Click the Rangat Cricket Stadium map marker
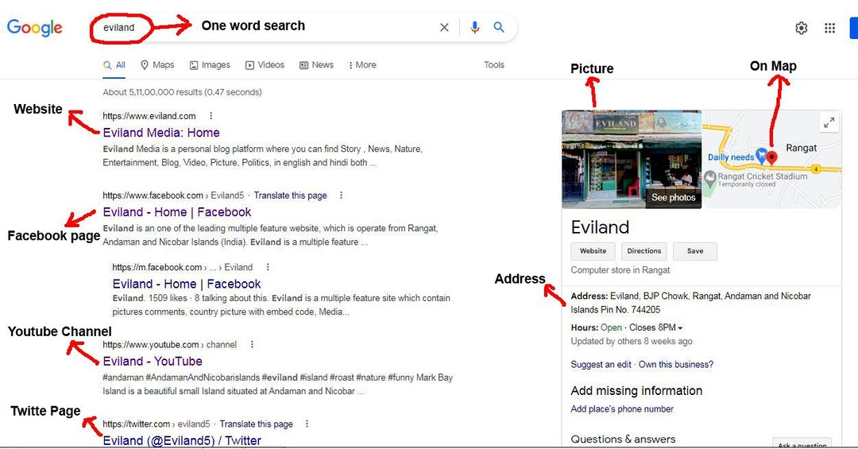 coord(709,178)
